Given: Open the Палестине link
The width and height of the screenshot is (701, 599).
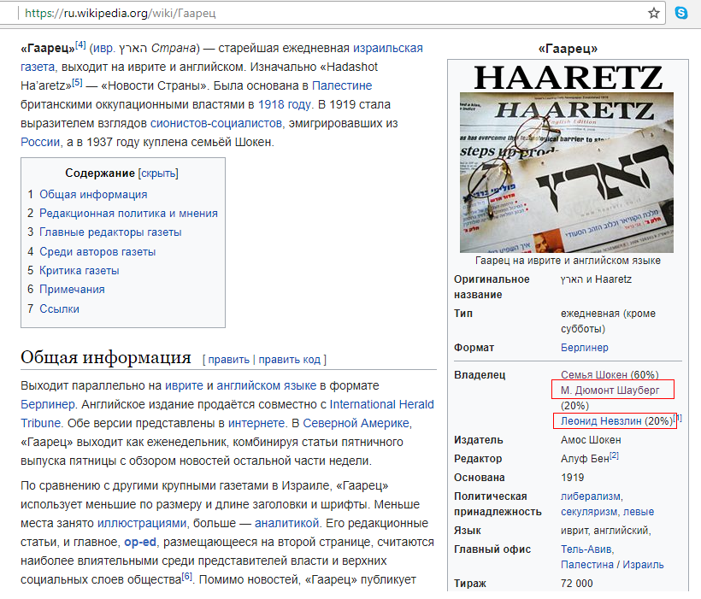Looking at the screenshot, I should point(342,85).
